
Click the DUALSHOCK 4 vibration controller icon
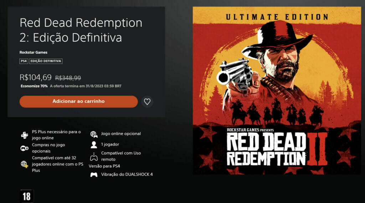click(94, 175)
